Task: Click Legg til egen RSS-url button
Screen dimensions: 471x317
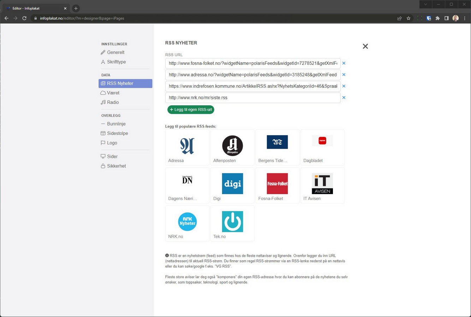Action: coord(191,110)
